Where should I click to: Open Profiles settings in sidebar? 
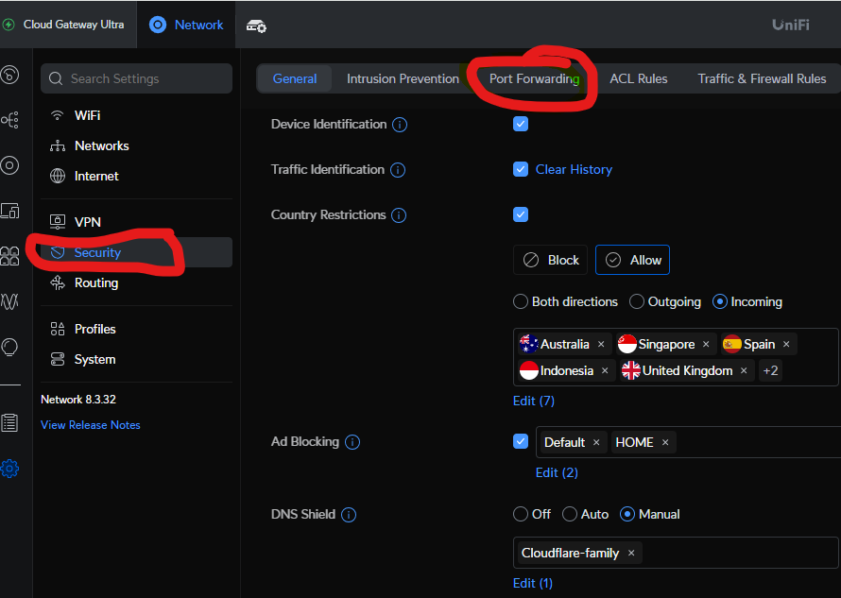[x=137, y=329]
